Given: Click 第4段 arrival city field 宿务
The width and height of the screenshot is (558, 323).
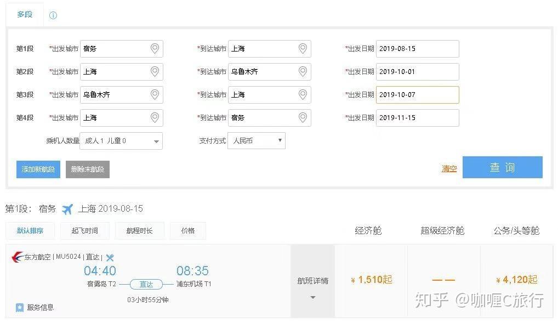Looking at the screenshot, I should (x=269, y=118).
